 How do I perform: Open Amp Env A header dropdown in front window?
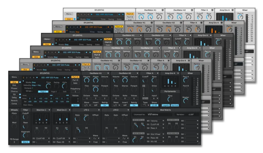point(178,73)
